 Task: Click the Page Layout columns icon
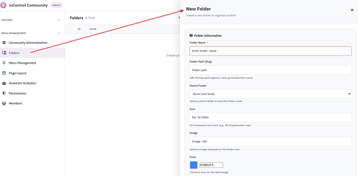(4, 73)
